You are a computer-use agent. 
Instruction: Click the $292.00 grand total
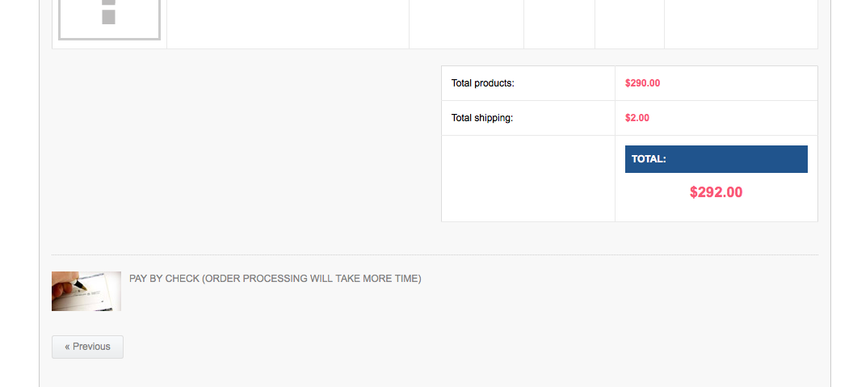[716, 192]
